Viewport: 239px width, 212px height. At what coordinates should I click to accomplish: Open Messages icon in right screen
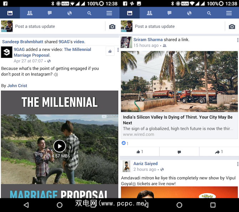169,13
